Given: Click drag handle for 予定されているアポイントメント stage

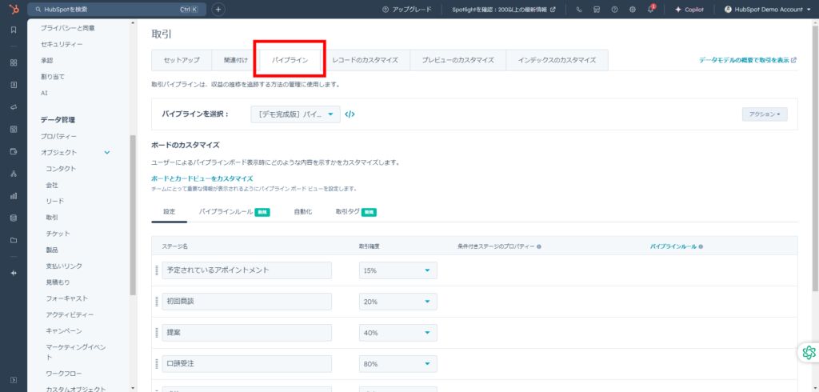Looking at the screenshot, I should (x=156, y=270).
